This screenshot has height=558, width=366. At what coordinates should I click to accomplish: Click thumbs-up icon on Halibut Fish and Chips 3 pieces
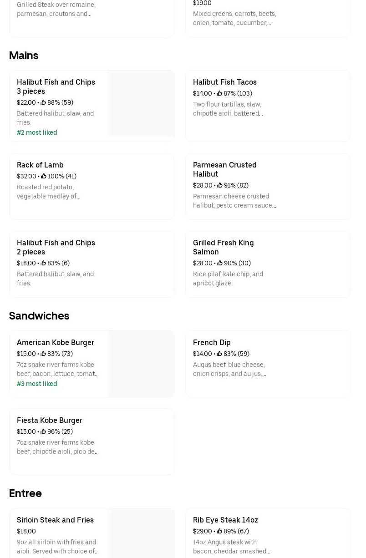pos(43,102)
